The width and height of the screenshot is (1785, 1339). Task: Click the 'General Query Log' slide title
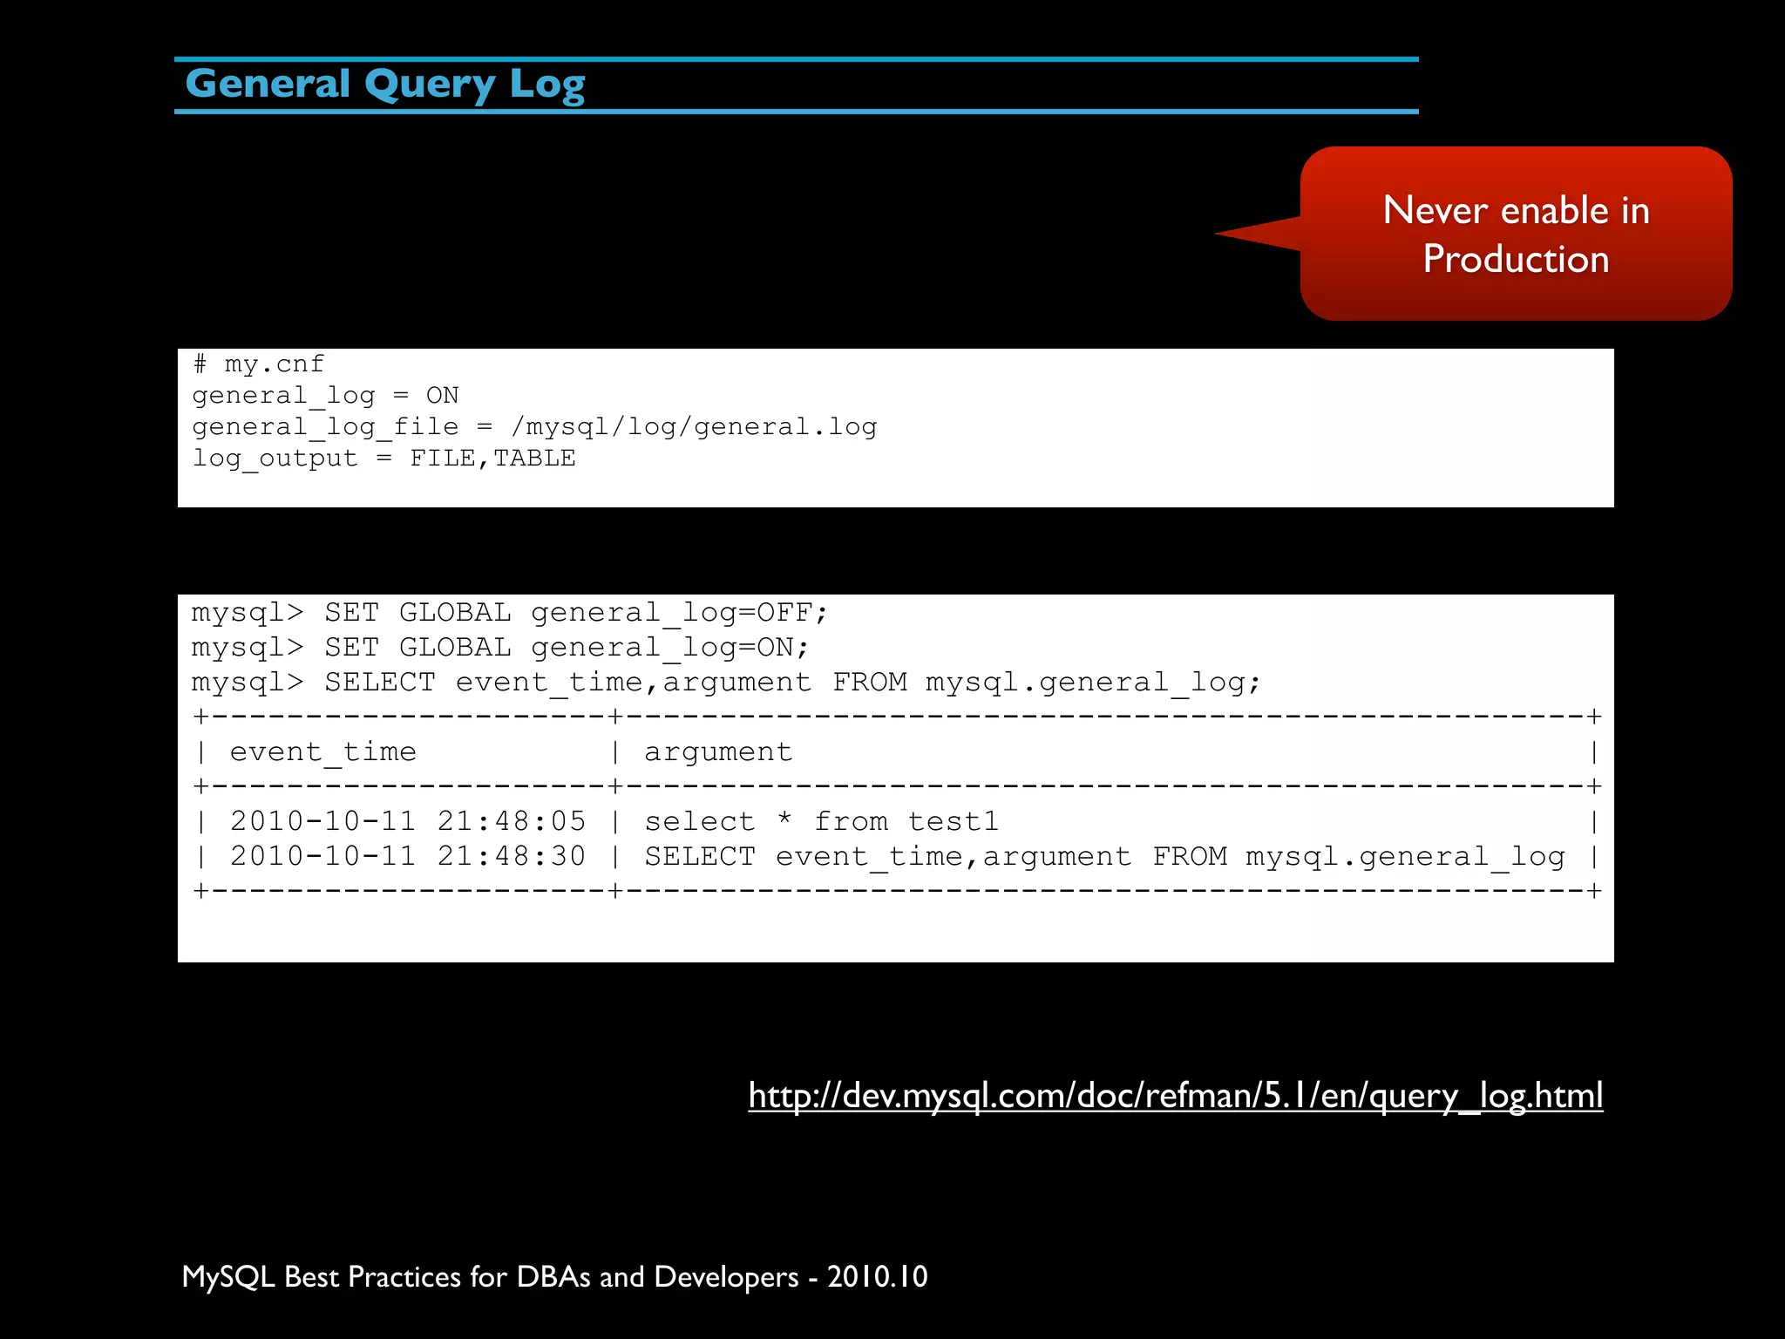[385, 85]
